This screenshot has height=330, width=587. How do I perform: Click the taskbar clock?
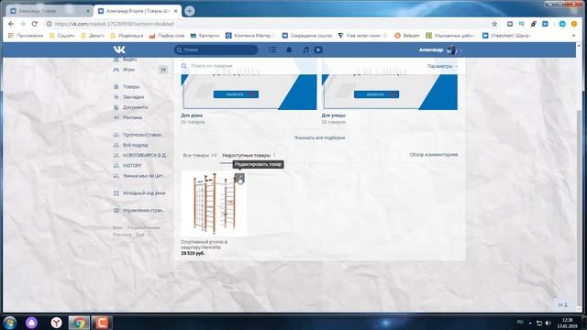pos(567,323)
